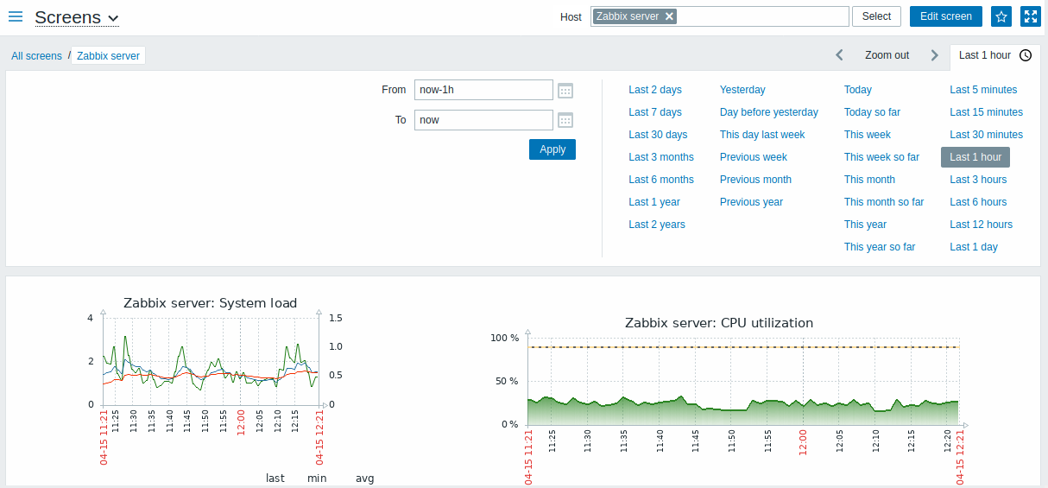
Task: Apply the time range
Action: tap(552, 149)
